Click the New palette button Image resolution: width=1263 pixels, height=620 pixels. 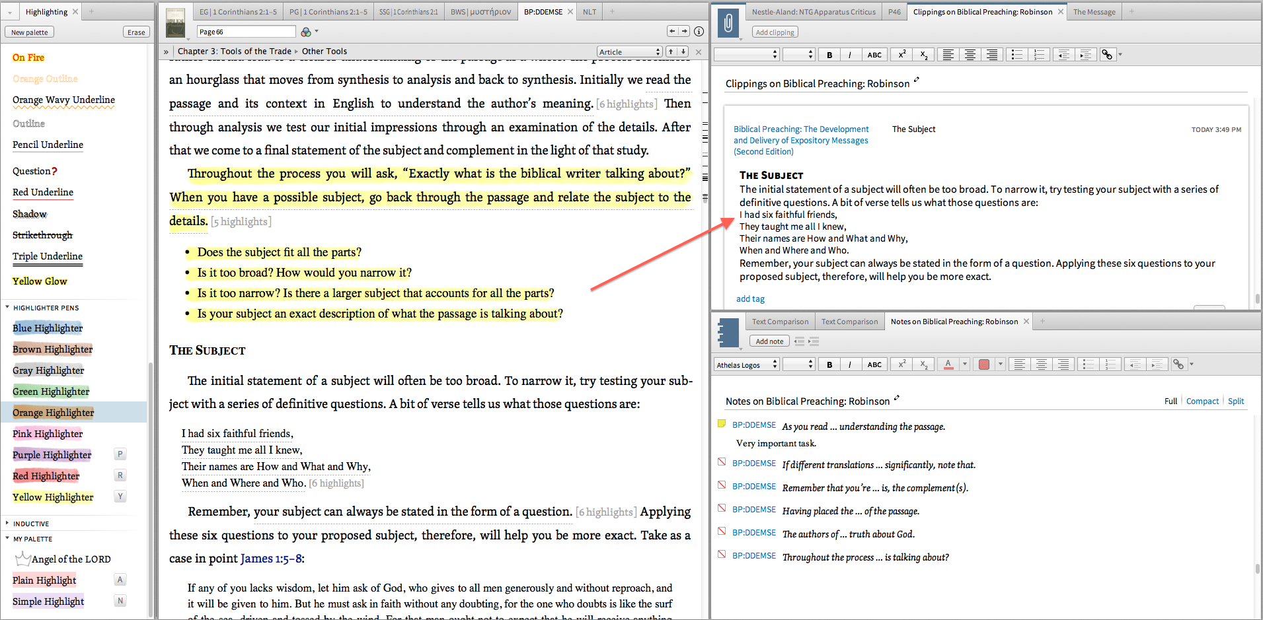[x=29, y=32]
